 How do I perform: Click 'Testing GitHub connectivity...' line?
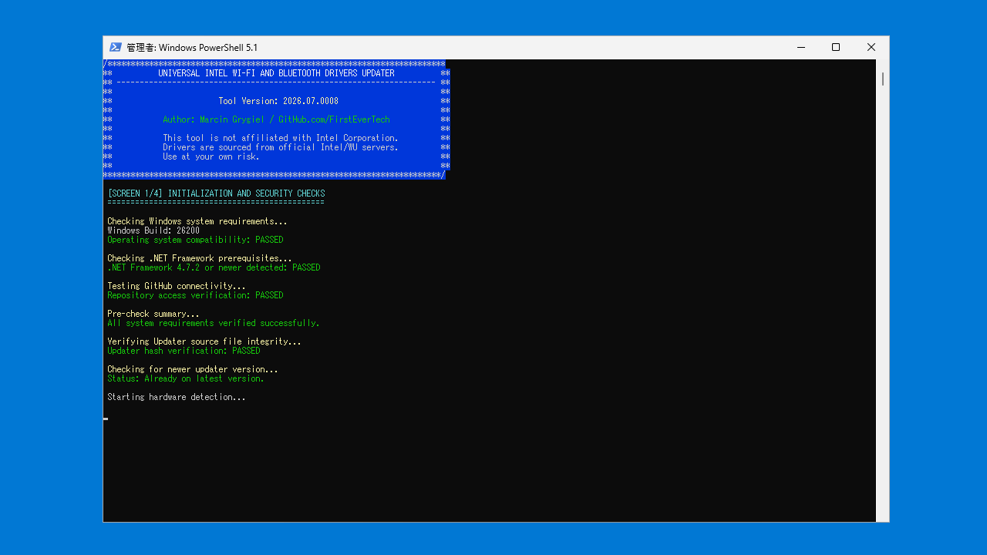[x=177, y=286]
